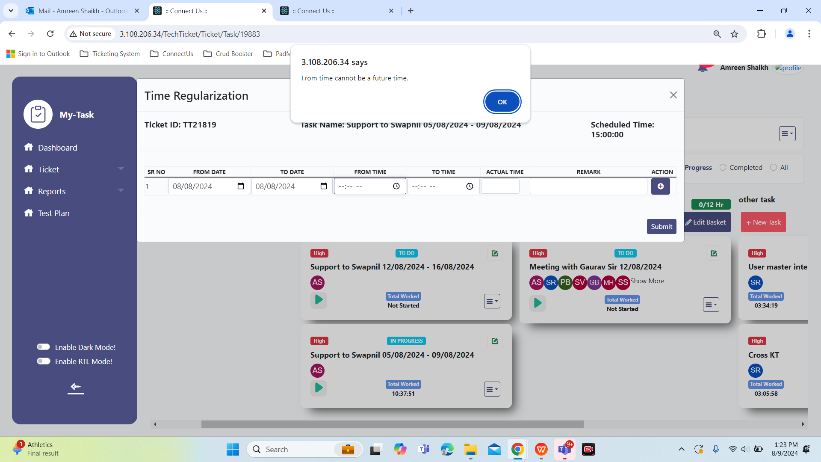Viewport: 821px width, 462px height.
Task: Open the browser extensions menu
Action: 762,34
